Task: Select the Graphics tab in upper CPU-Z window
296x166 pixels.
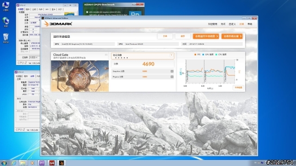Action: [x=54, y=9]
